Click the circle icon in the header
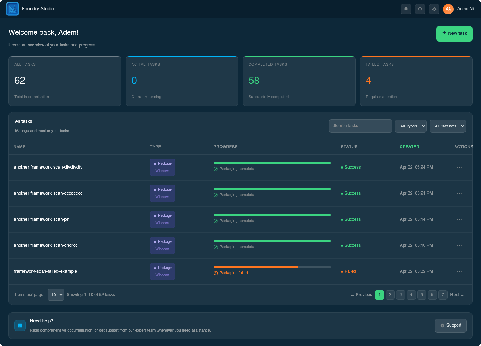Screen dimensions: 481x346 click(x=420, y=9)
